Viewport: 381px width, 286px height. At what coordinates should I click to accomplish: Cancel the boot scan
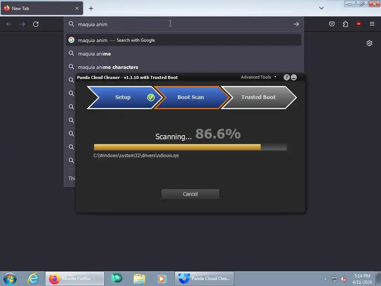click(190, 194)
